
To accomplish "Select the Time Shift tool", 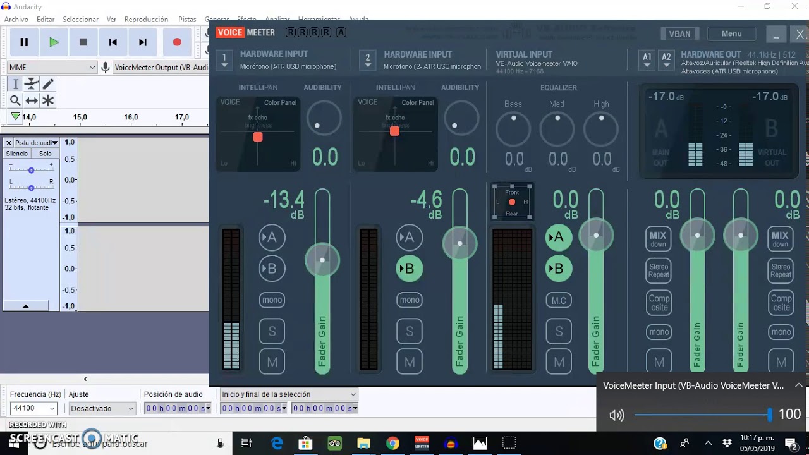I will [x=32, y=100].
